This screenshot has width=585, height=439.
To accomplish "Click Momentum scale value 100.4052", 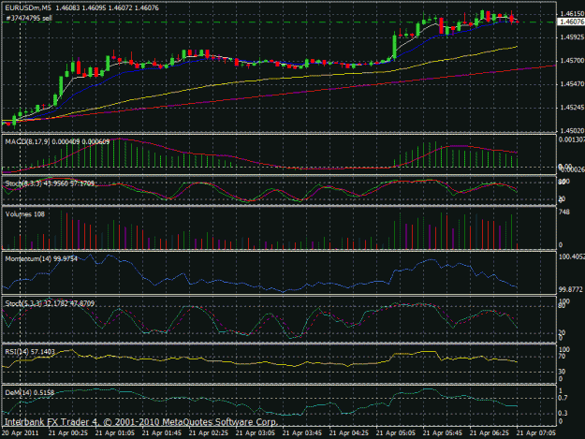I will (x=572, y=256).
